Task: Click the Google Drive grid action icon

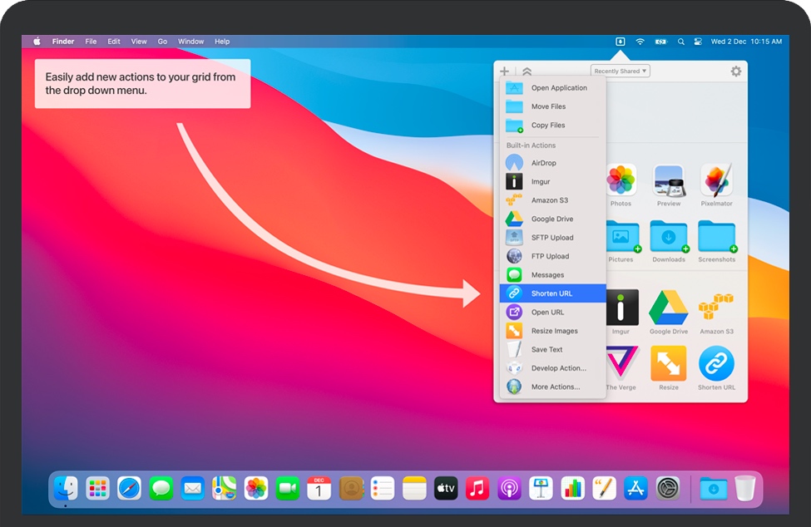Action: [x=668, y=308]
